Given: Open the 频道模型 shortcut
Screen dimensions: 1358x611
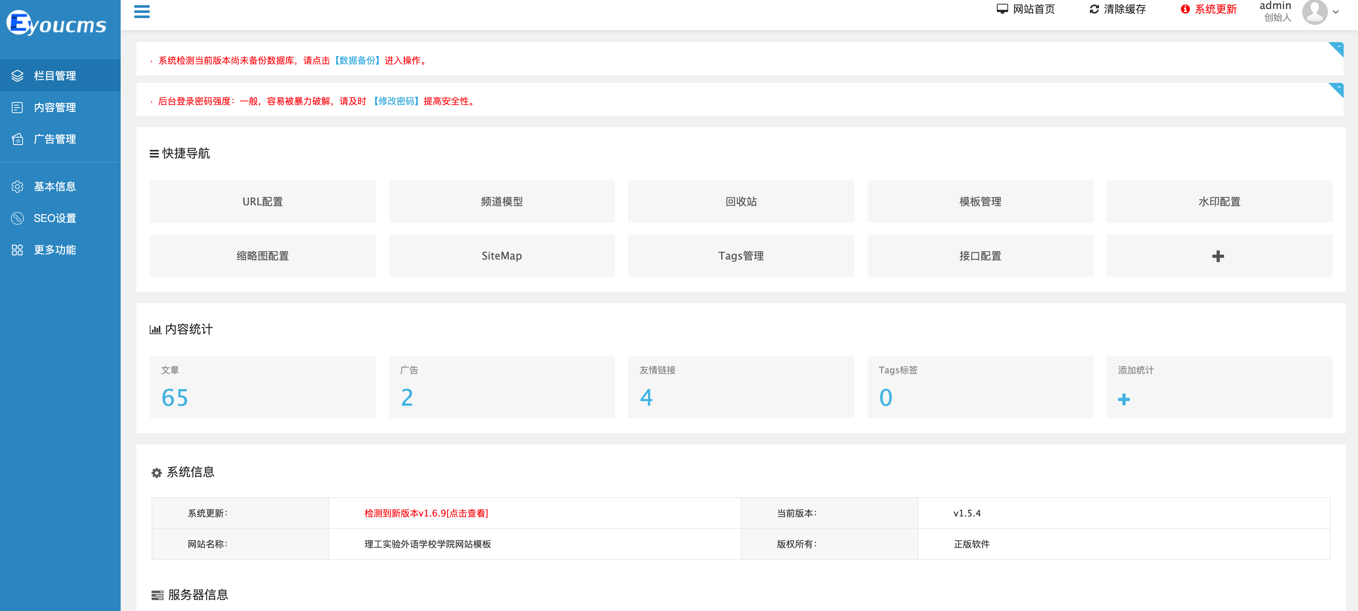Looking at the screenshot, I should click(x=501, y=201).
